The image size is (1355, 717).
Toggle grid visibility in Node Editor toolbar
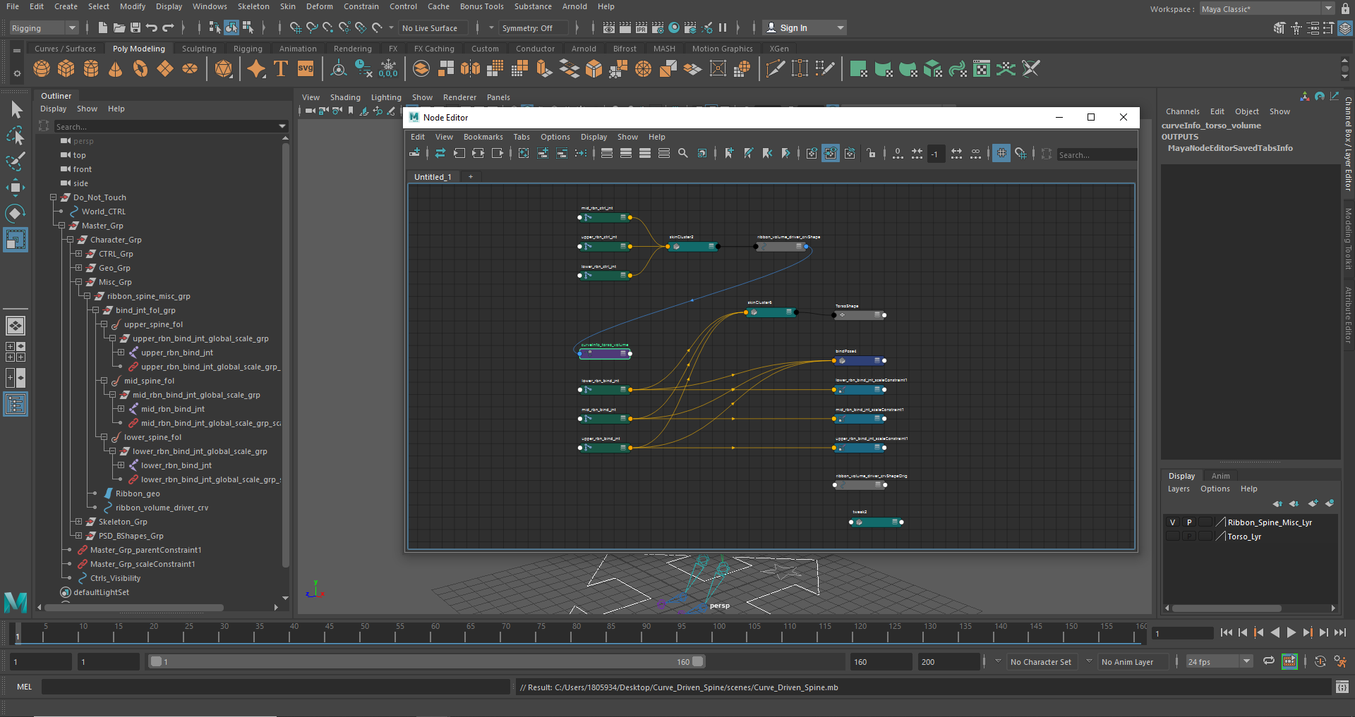point(1001,153)
